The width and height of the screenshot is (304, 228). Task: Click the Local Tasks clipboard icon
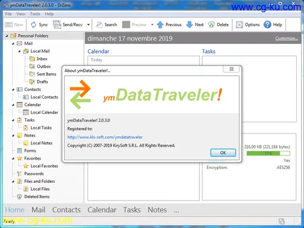26,128
